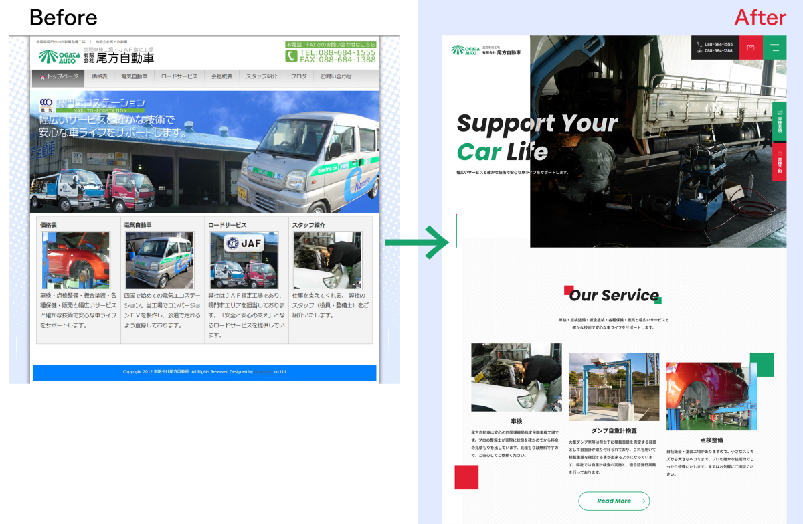
Task: Click the red 車検予約 side button
Action: 780,161
